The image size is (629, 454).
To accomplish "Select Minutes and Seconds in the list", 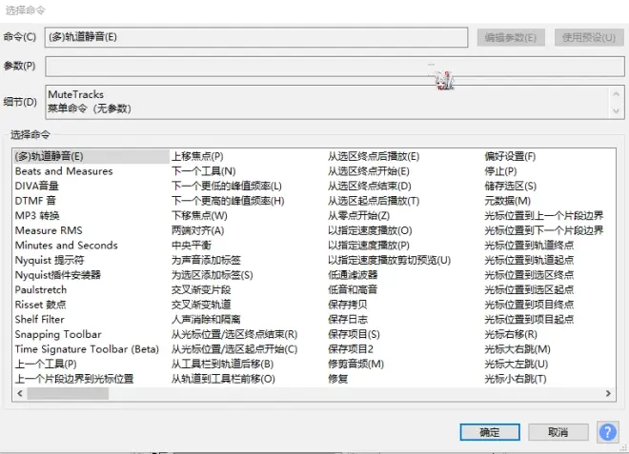I will [66, 246].
